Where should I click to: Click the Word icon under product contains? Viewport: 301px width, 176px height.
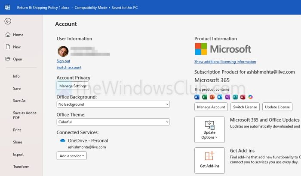coord(197,97)
